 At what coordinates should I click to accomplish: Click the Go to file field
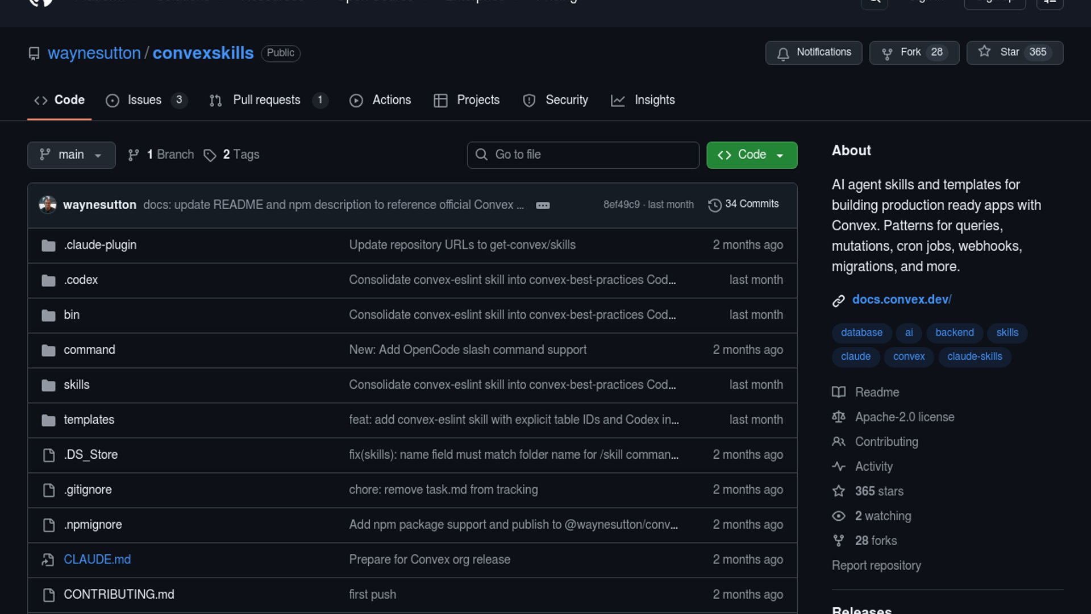[x=583, y=155]
